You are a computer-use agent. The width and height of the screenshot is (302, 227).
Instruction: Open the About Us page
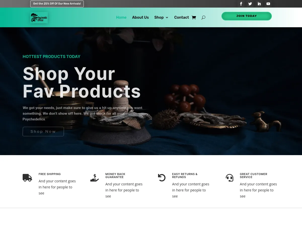[140, 17]
